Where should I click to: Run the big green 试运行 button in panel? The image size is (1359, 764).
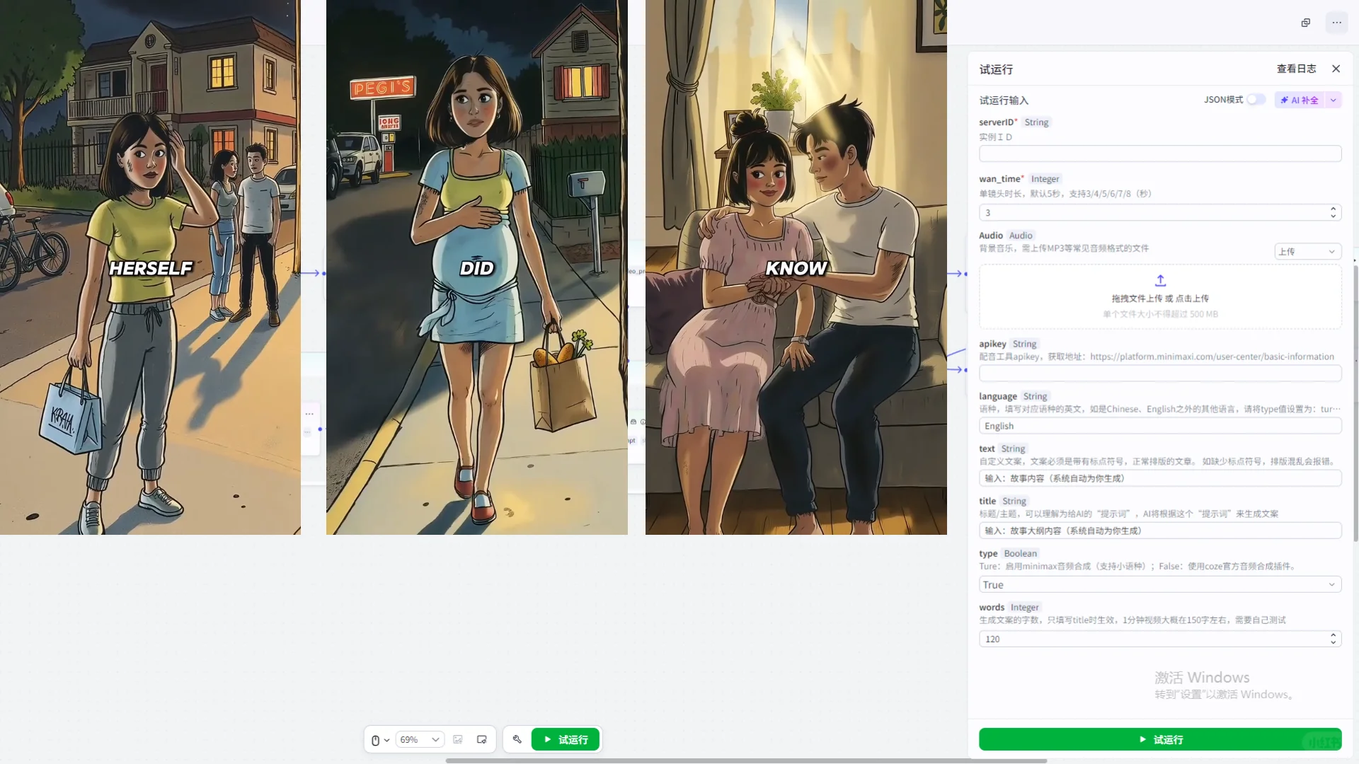(x=1159, y=739)
